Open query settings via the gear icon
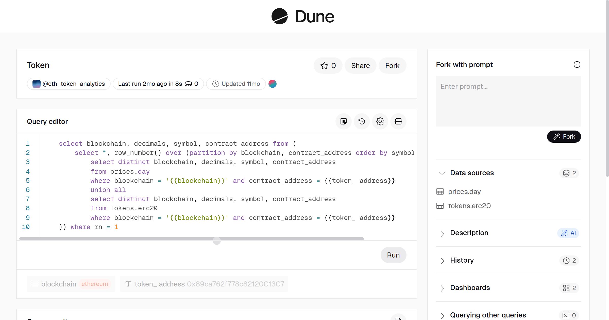This screenshot has height=320, width=609. [380, 121]
